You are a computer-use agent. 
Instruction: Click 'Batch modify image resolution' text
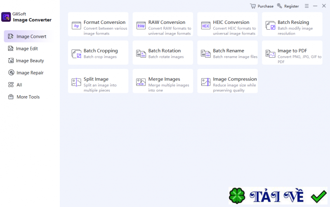pyautogui.click(x=295, y=31)
